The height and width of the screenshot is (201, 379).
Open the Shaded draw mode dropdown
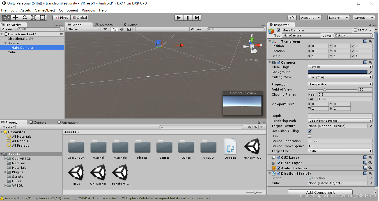click(x=83, y=29)
